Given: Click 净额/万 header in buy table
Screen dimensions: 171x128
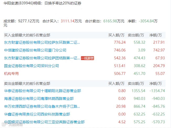Looking at the screenshot, I should [x=156, y=35].
